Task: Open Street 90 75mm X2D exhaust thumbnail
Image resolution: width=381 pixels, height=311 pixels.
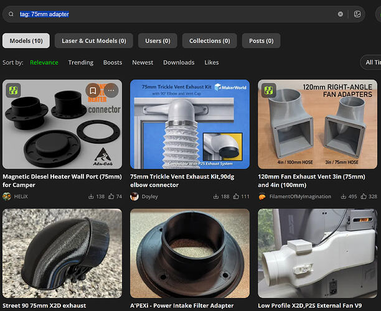Action: (x=62, y=253)
